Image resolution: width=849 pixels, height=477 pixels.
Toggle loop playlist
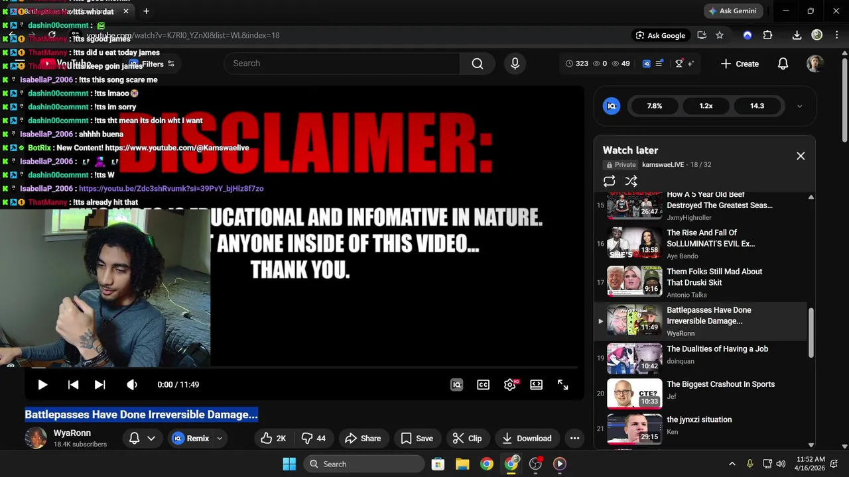[x=609, y=181]
